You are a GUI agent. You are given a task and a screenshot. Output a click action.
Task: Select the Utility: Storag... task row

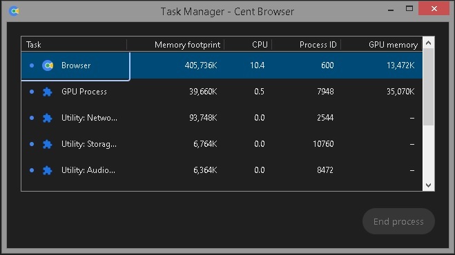222,144
